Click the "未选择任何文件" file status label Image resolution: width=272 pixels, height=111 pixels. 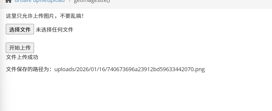(54, 30)
